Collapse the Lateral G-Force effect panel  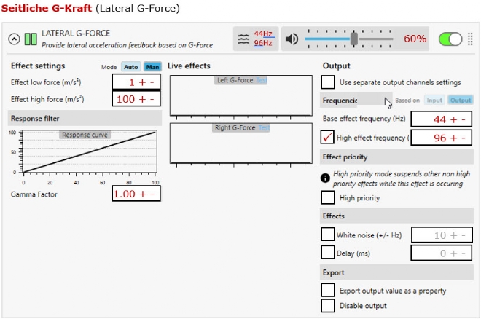pos(14,39)
